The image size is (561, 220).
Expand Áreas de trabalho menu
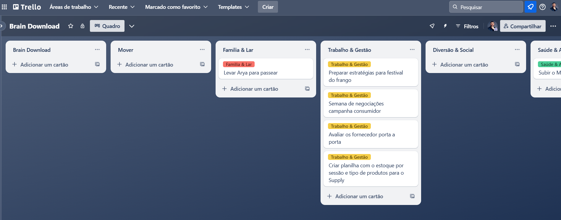[x=74, y=7]
